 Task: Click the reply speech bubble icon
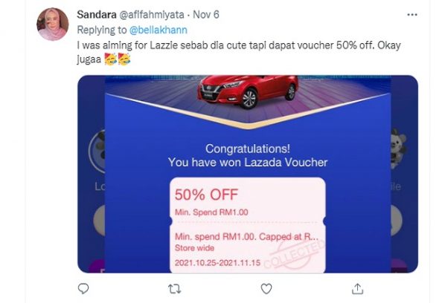pos(83,288)
